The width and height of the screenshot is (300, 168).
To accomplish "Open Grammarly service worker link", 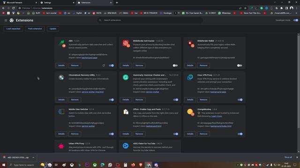I will (x=152, y=92).
